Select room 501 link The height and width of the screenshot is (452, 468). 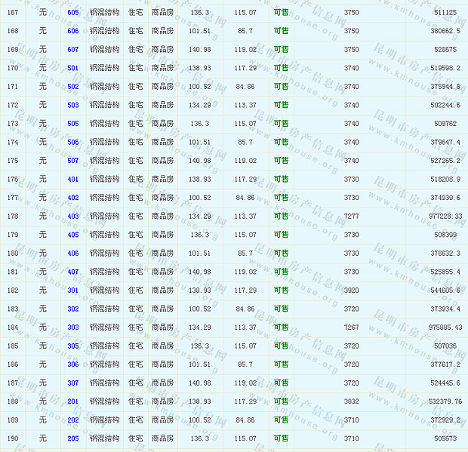click(x=72, y=68)
